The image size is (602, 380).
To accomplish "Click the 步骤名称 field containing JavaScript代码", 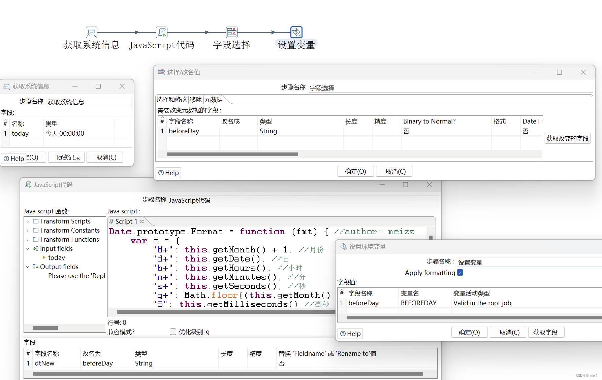I will (x=303, y=200).
